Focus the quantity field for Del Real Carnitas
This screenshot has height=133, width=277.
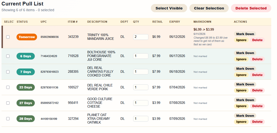coord(141,72)
